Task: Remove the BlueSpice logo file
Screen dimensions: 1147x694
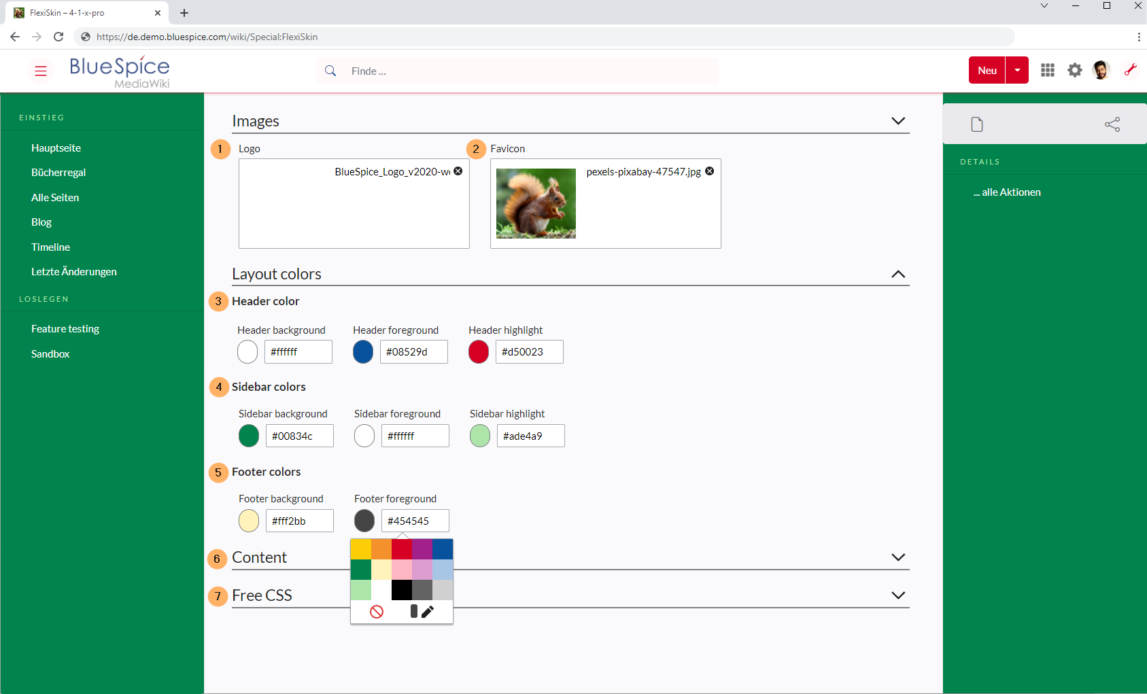Action: tap(458, 171)
